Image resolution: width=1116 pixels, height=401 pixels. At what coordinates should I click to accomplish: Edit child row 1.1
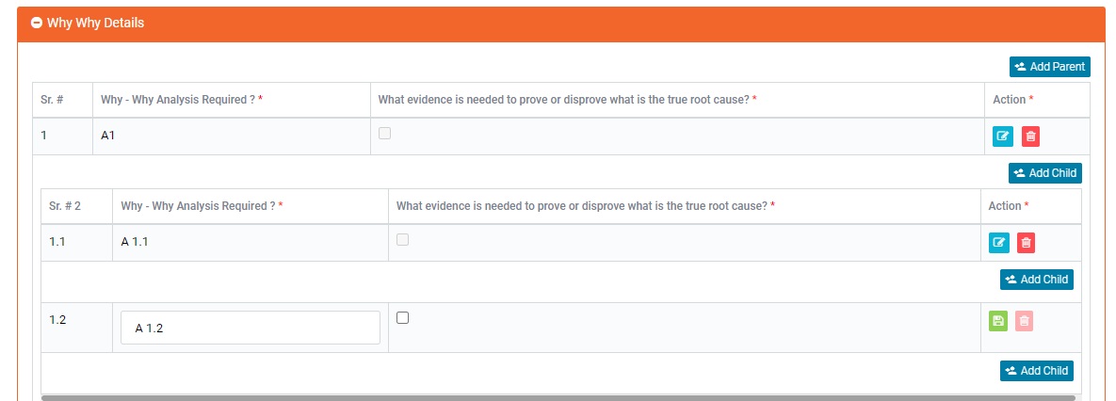(x=999, y=243)
